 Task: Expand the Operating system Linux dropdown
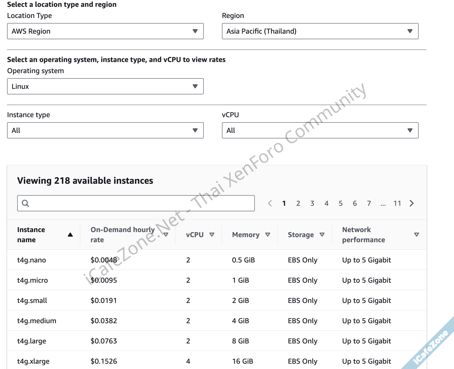105,86
